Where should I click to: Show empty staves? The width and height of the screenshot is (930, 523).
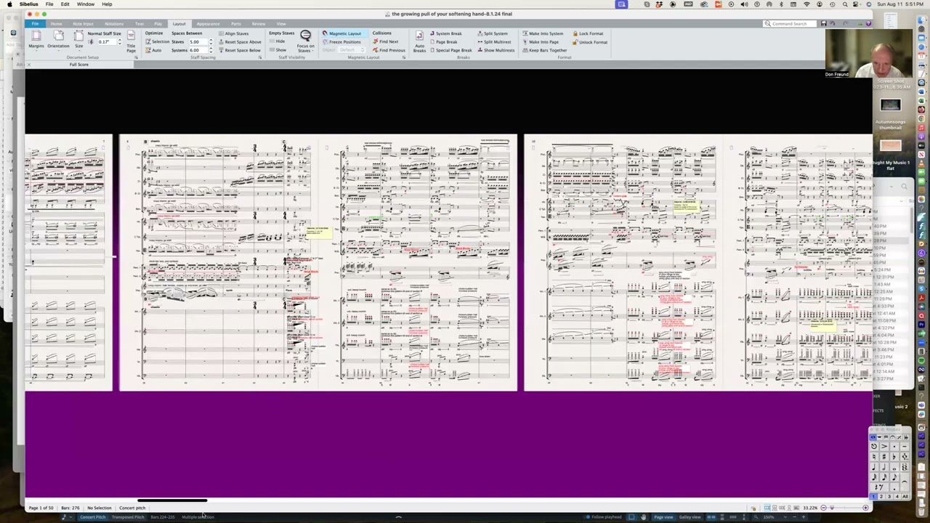[x=278, y=50]
